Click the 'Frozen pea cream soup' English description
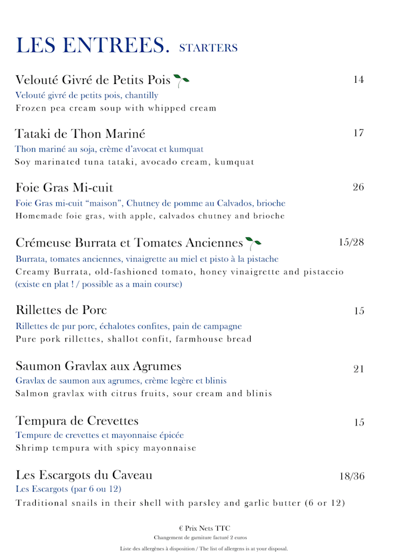Viewport: 395px width, 559px height. 116,108
